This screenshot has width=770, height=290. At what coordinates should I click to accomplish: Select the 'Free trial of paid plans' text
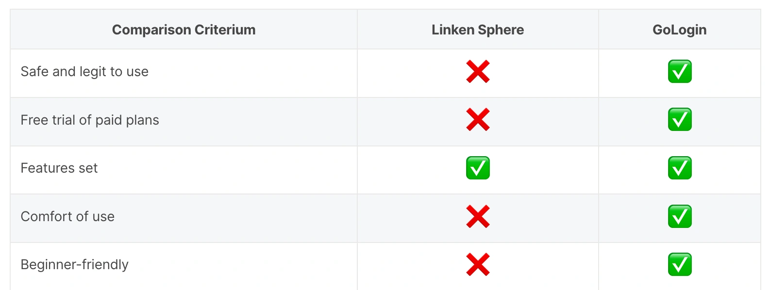90,120
